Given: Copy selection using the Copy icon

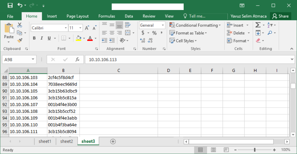Looking at the screenshot, I should 19,33.
